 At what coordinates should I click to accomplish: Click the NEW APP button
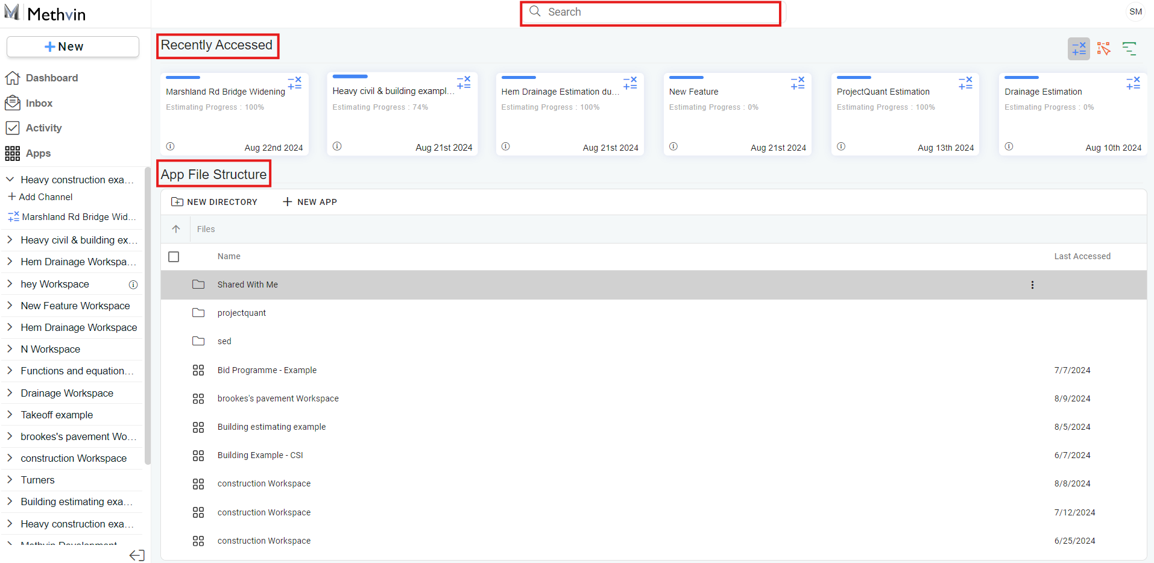click(x=310, y=202)
